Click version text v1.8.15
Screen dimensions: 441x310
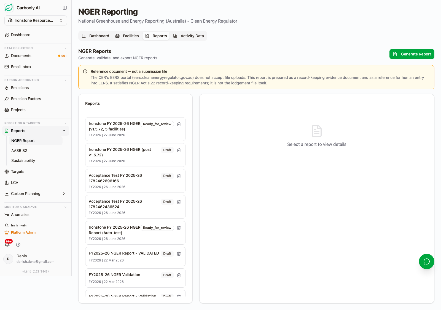tap(36, 271)
